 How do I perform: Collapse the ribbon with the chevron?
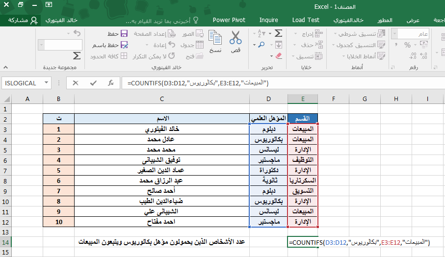tap(5, 67)
